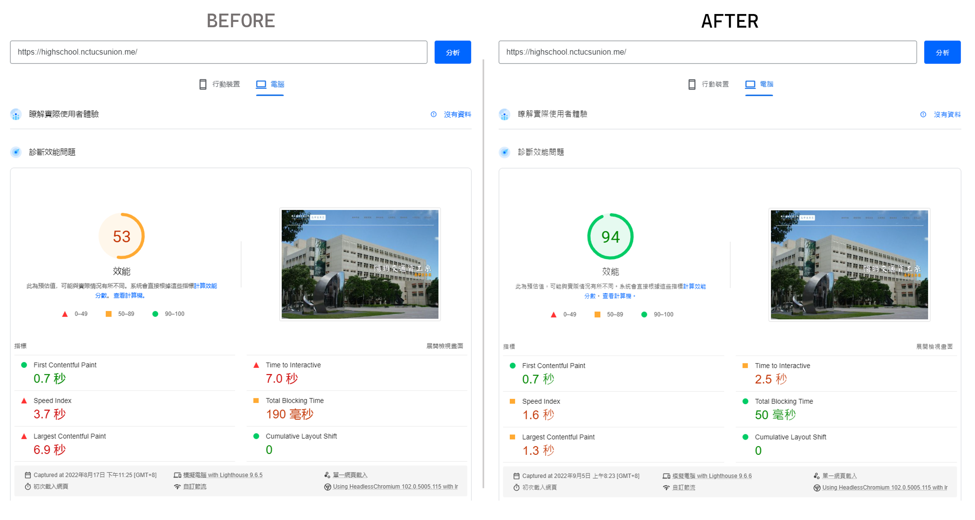Image resolution: width=975 pixels, height=520 pixels.
Task: Click the diagnostics icon beside 診斷效能問題
Action: click(x=16, y=152)
